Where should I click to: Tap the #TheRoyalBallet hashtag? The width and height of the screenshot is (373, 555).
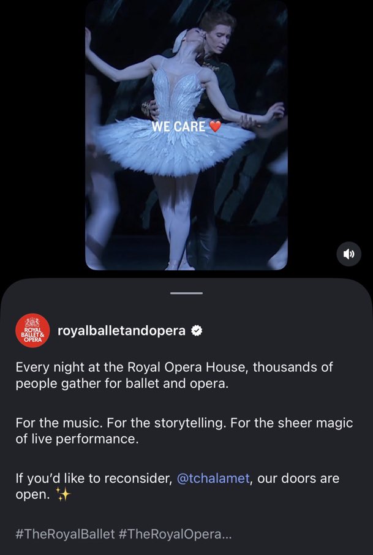[66, 534]
